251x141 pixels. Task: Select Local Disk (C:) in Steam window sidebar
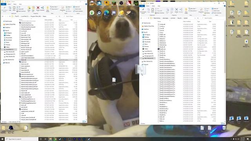(x=9, y=49)
